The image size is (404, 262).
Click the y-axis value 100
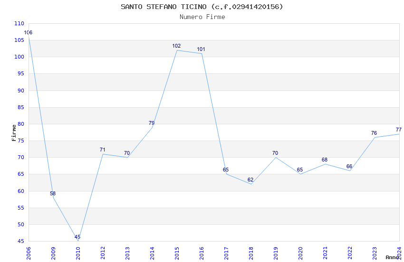point(19,57)
